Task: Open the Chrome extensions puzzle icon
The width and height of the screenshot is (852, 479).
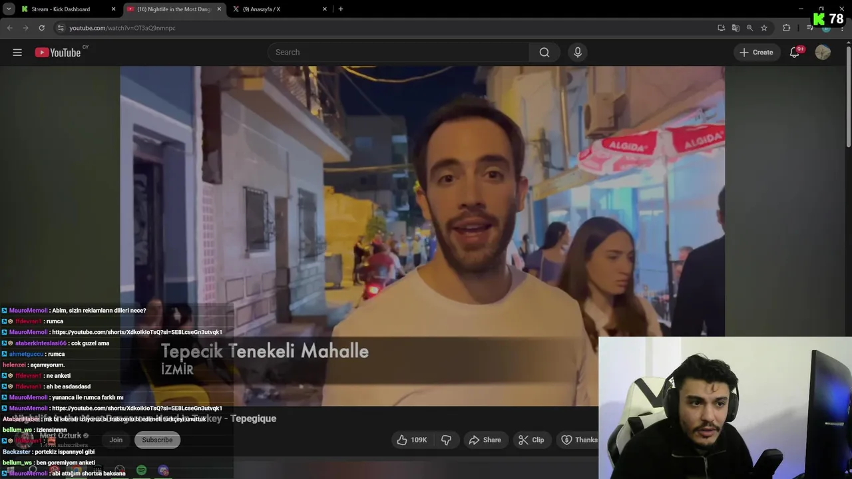Action: click(x=787, y=28)
